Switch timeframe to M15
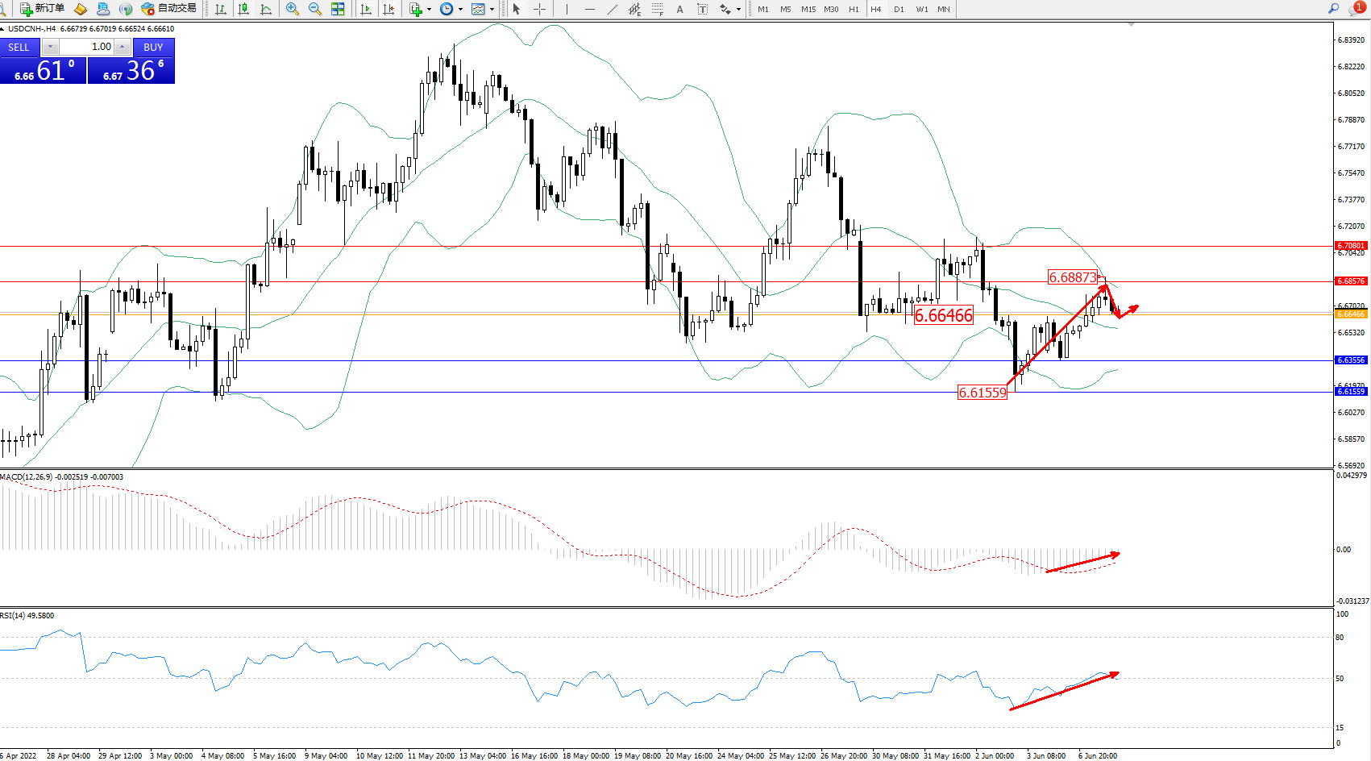The height and width of the screenshot is (761, 1371). [808, 10]
